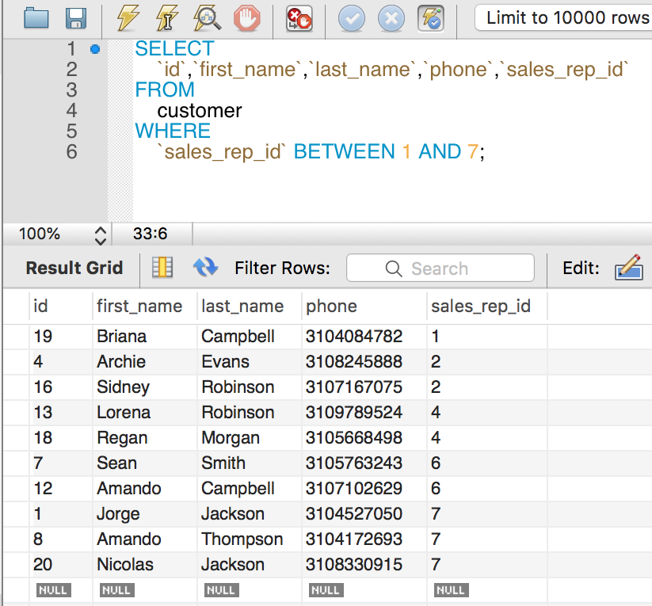The width and height of the screenshot is (652, 606).
Task: Sort by the first_name column header
Action: [x=145, y=307]
